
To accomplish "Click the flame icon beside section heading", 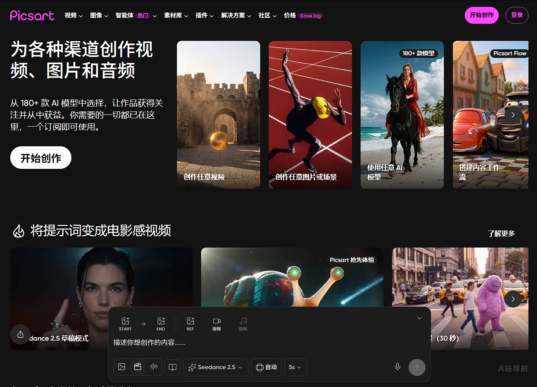I will [x=18, y=231].
